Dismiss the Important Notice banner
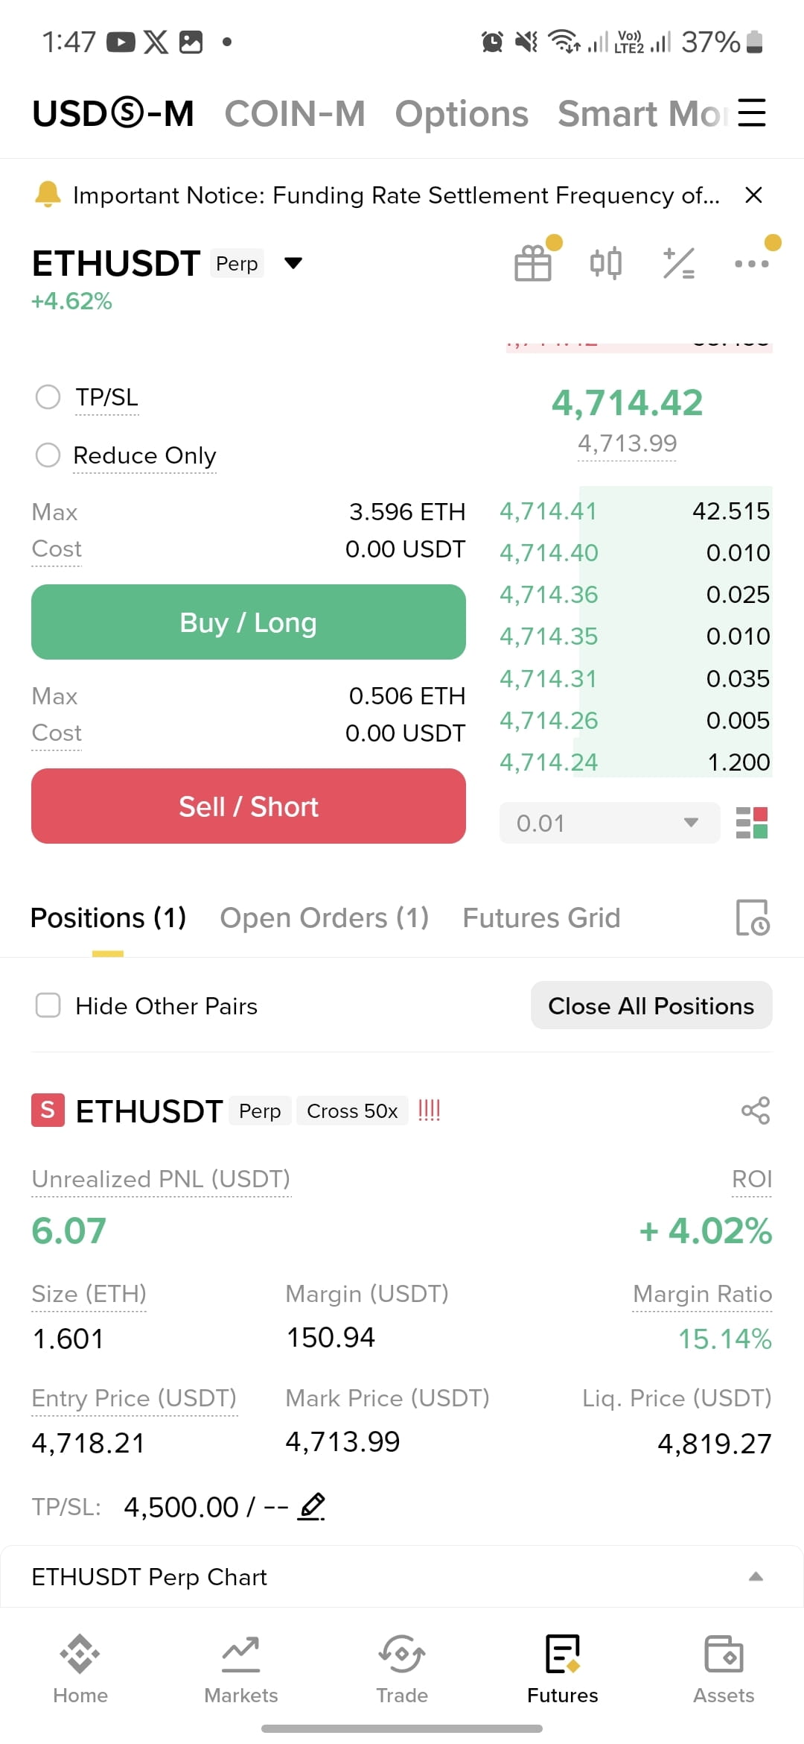This screenshot has width=804, height=1744. click(753, 195)
